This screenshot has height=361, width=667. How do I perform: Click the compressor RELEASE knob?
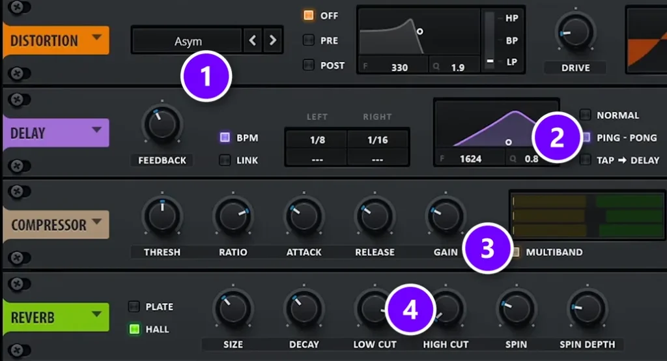[375, 216]
